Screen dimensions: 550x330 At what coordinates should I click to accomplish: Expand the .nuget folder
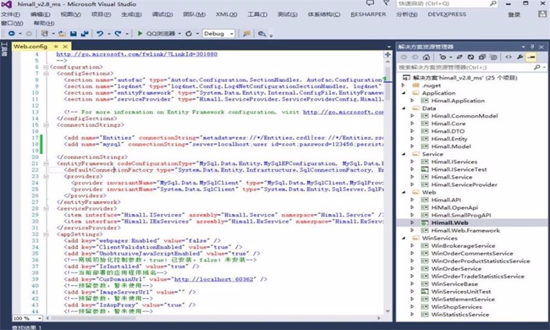point(403,85)
